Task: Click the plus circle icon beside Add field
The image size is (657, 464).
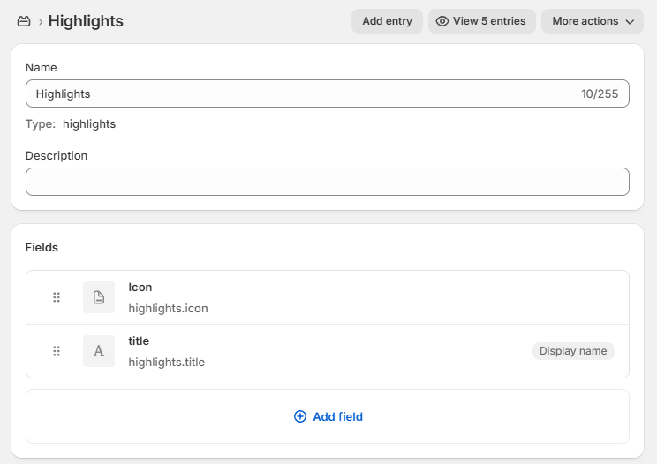Action: [x=300, y=416]
